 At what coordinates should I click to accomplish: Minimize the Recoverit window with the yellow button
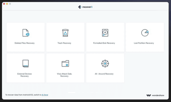tap(7, 4)
